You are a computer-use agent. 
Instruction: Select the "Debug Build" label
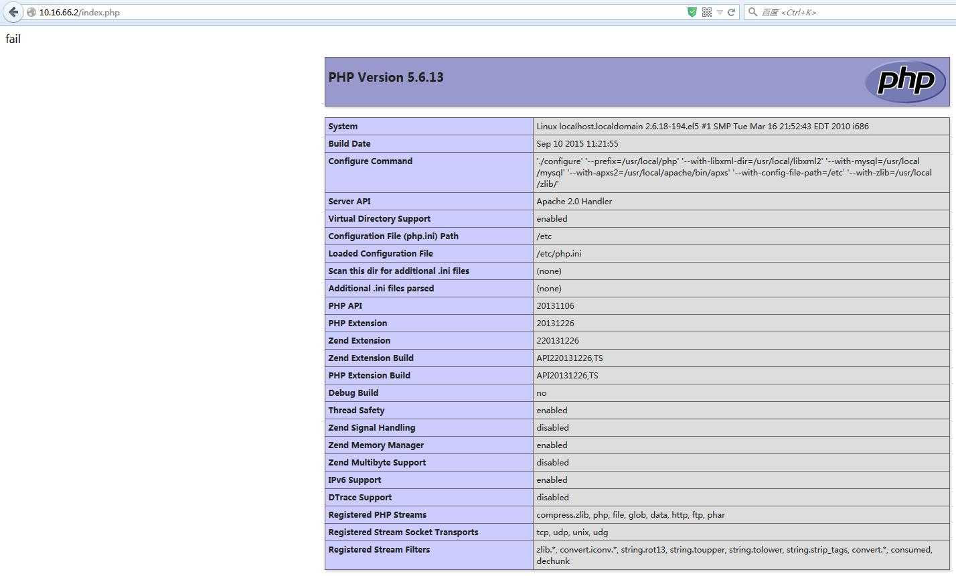353,392
